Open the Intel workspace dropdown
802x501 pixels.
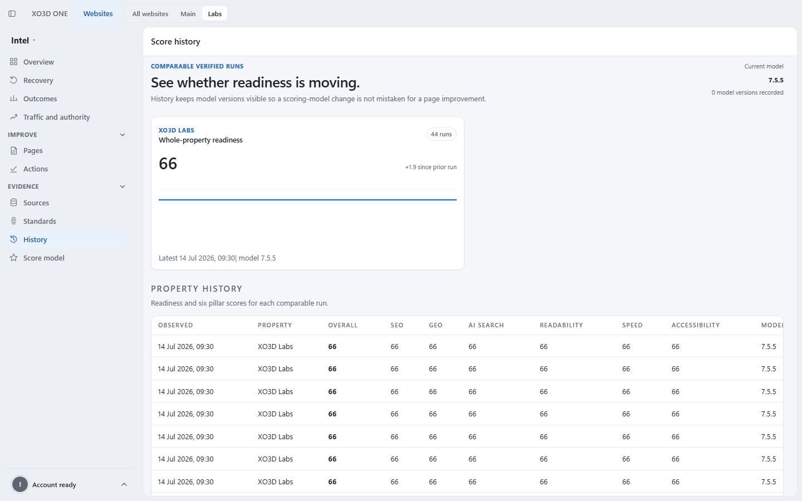(23, 41)
